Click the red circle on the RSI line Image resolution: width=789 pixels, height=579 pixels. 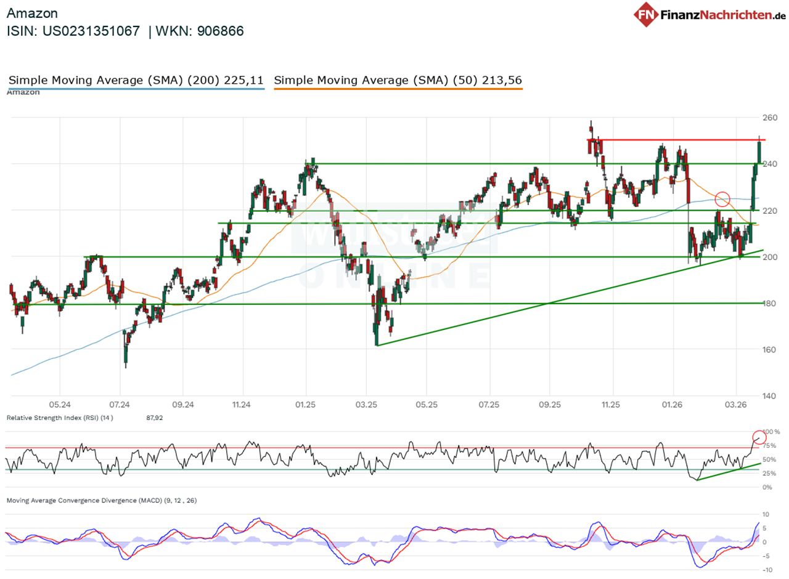pyautogui.click(x=759, y=438)
